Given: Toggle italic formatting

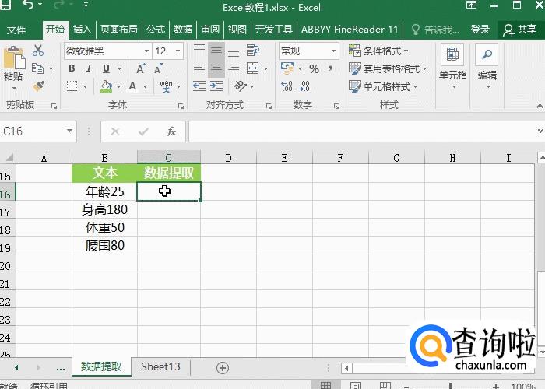Looking at the screenshot, I should (89, 68).
